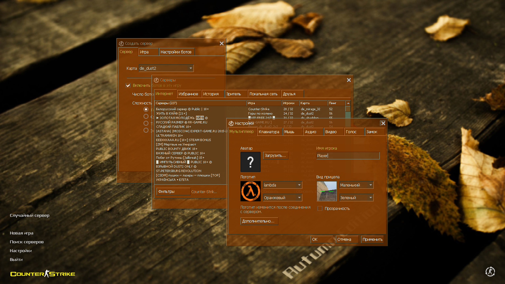This screenshot has width=505, height=284.
Task: Toggle the Прозрачность checkbox
Action: [320, 209]
